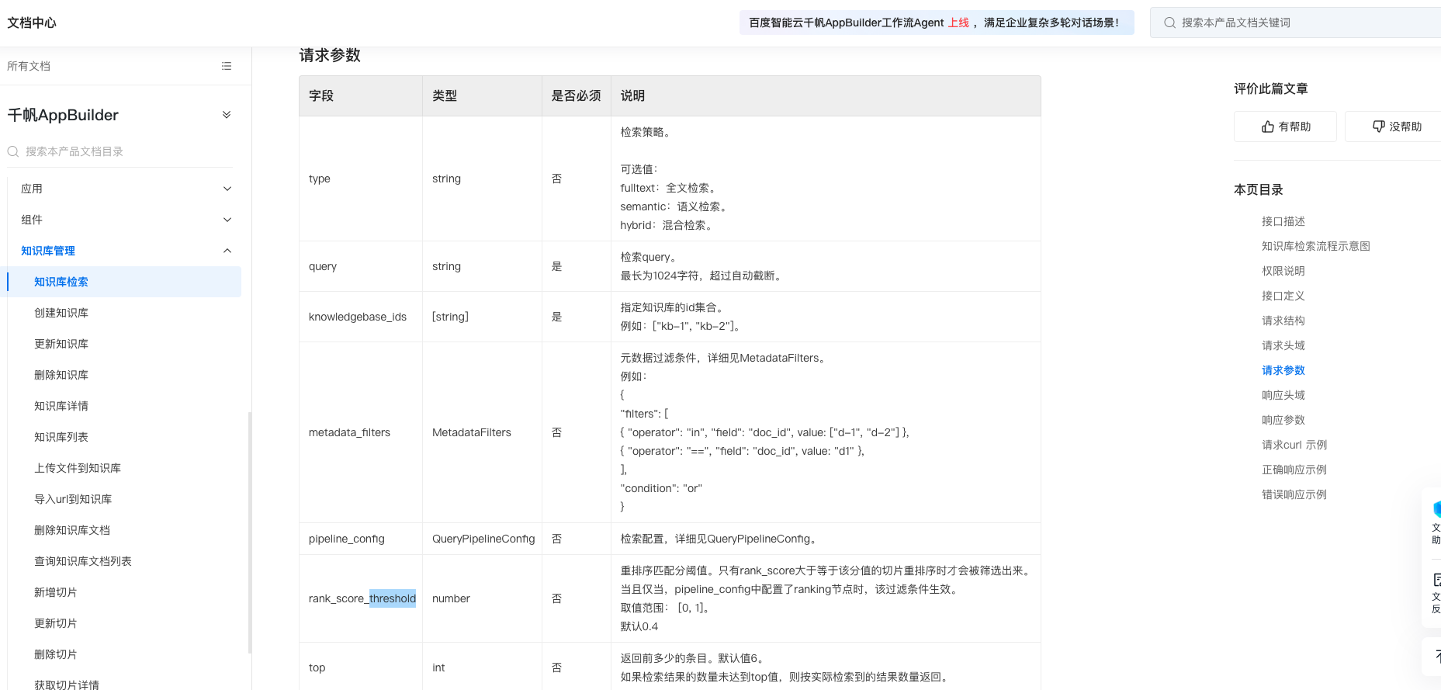Expand the 应用 section chevron

(x=227, y=189)
